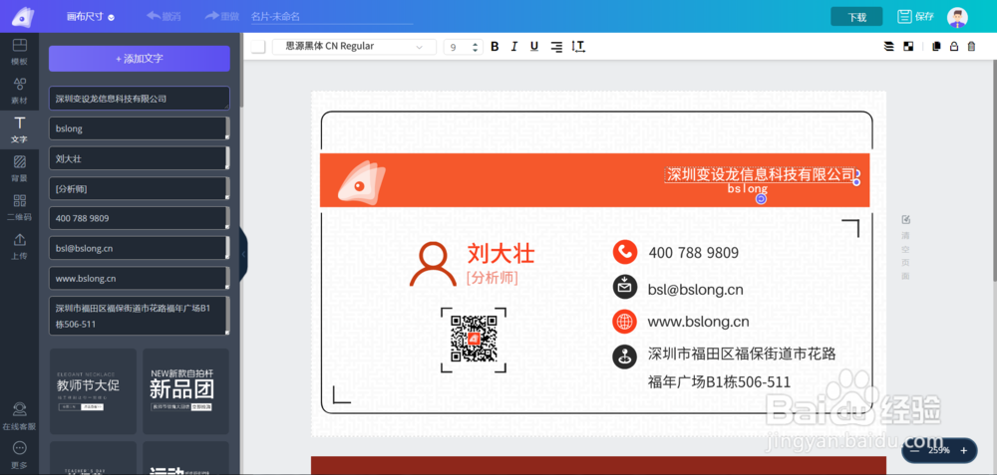Open the transparency checkerboard icon
The image size is (997, 475).
[908, 47]
